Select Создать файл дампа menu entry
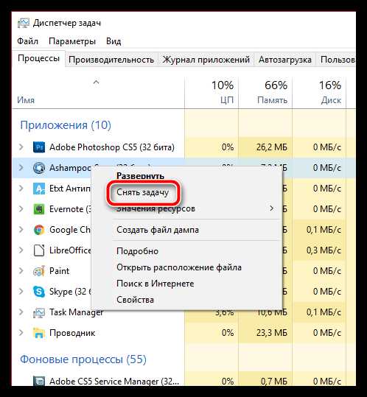This screenshot has width=367, height=397. coord(158,230)
